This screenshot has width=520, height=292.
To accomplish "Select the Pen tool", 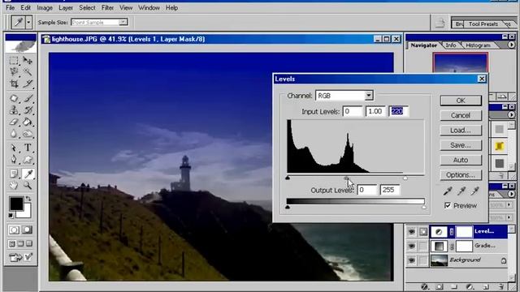I will coord(14,160).
